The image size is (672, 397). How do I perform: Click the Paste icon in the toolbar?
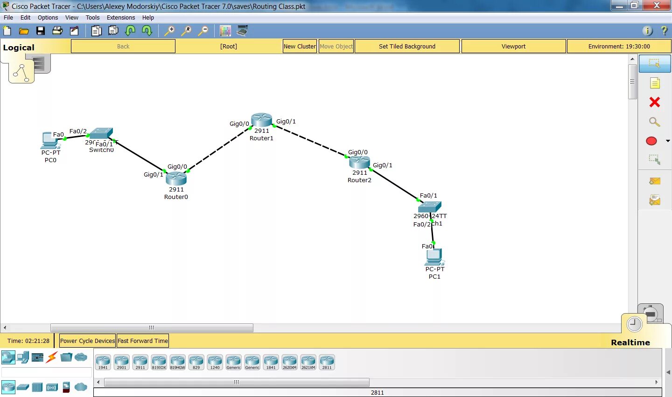tap(113, 31)
